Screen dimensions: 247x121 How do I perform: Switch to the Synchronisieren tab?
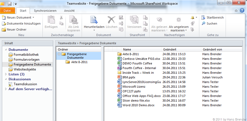tap(45, 11)
